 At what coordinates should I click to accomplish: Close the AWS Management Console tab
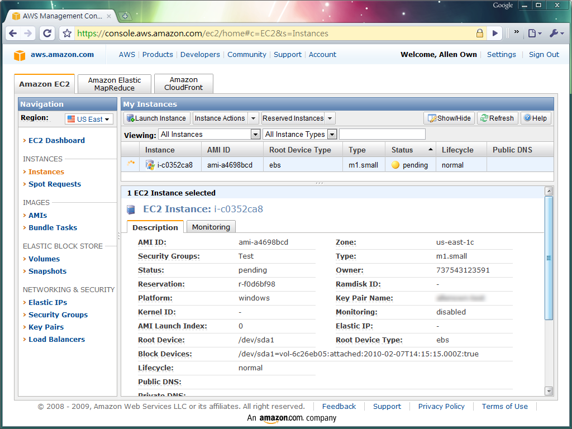coord(109,16)
